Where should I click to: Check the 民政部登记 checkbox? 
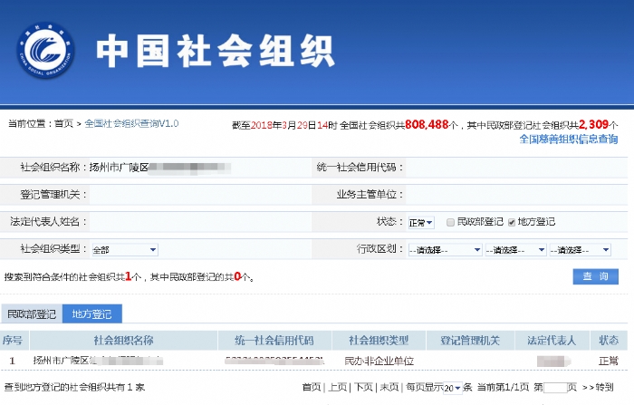pos(448,222)
